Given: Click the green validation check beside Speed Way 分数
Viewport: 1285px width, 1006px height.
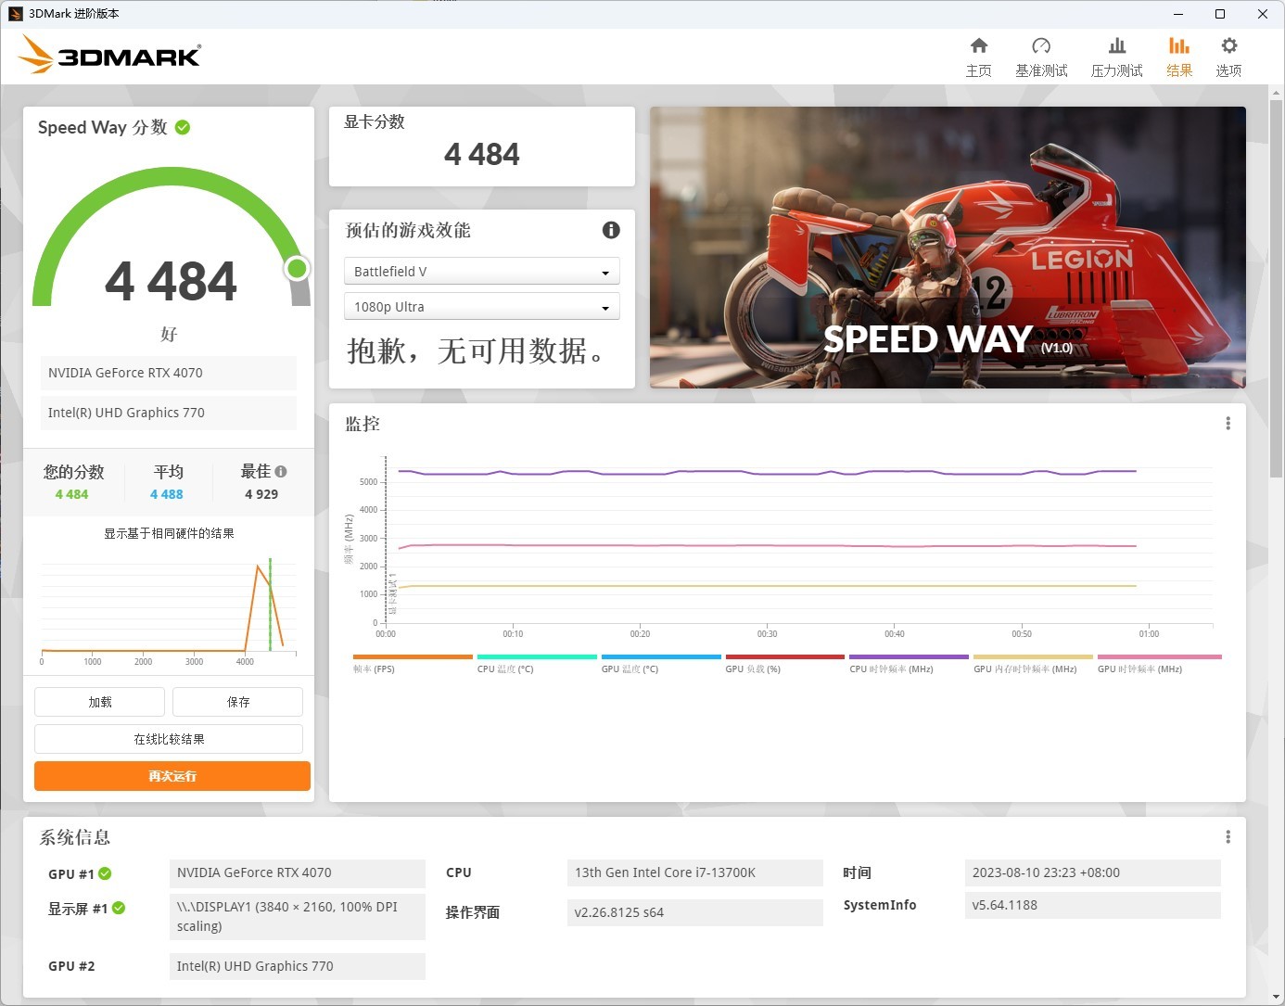Looking at the screenshot, I should (x=183, y=127).
